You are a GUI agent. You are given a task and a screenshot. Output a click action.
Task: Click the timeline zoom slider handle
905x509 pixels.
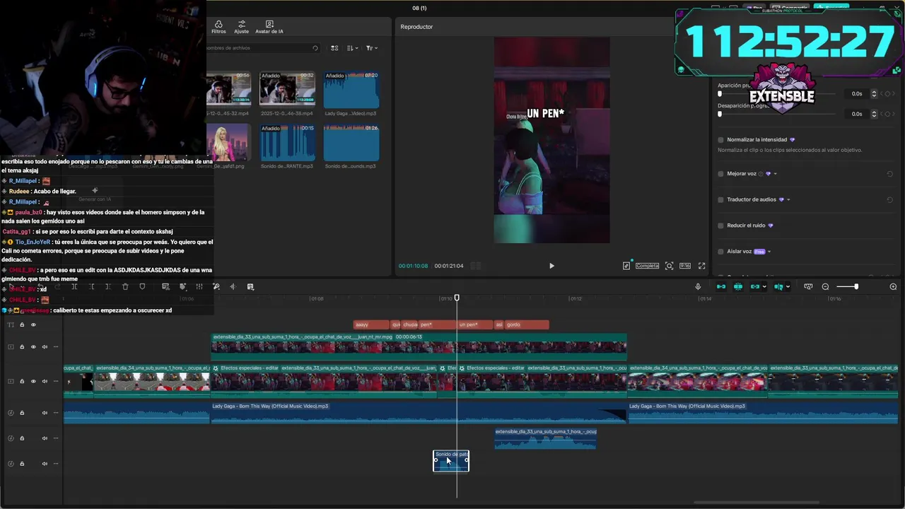(856, 286)
